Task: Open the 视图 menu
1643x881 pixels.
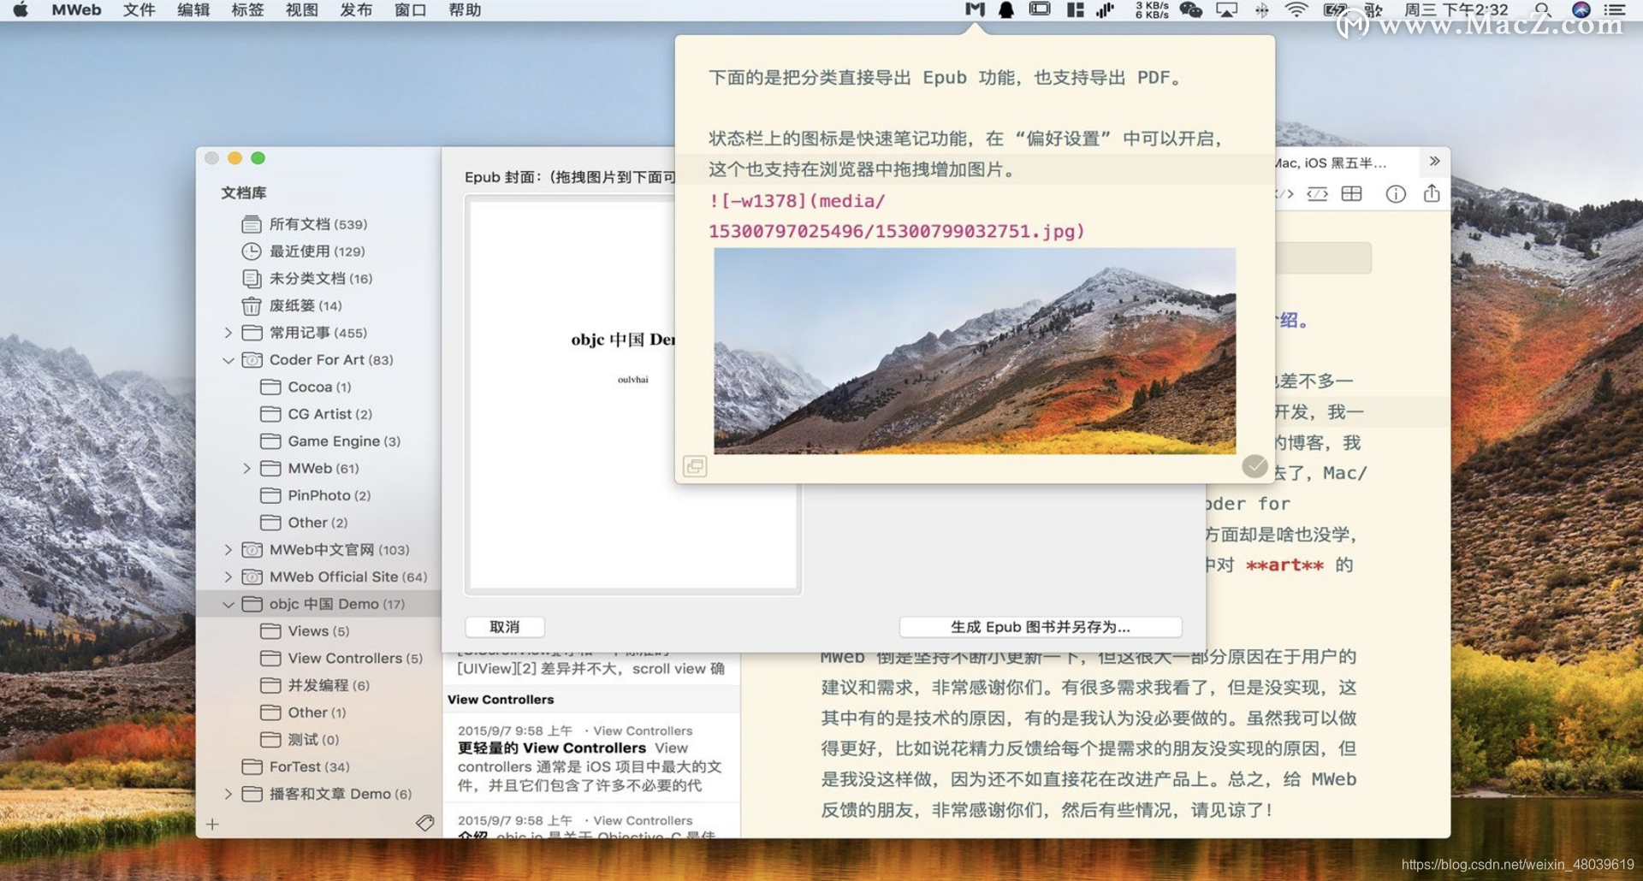Action: [301, 10]
